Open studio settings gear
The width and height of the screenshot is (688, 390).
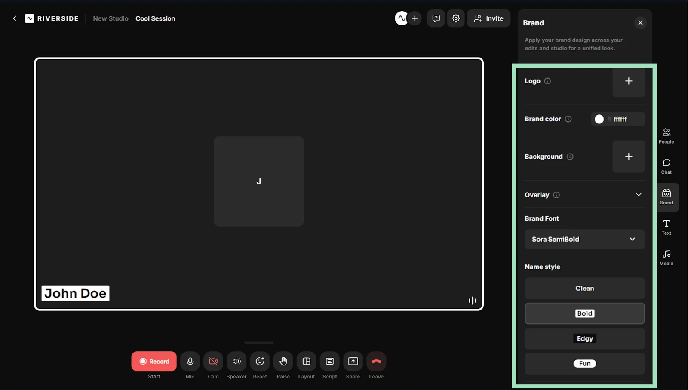[456, 18]
